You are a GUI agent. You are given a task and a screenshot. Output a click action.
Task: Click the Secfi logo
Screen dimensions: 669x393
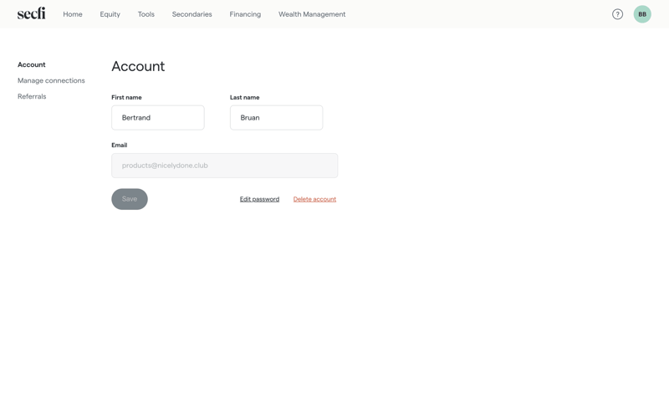tap(31, 13)
